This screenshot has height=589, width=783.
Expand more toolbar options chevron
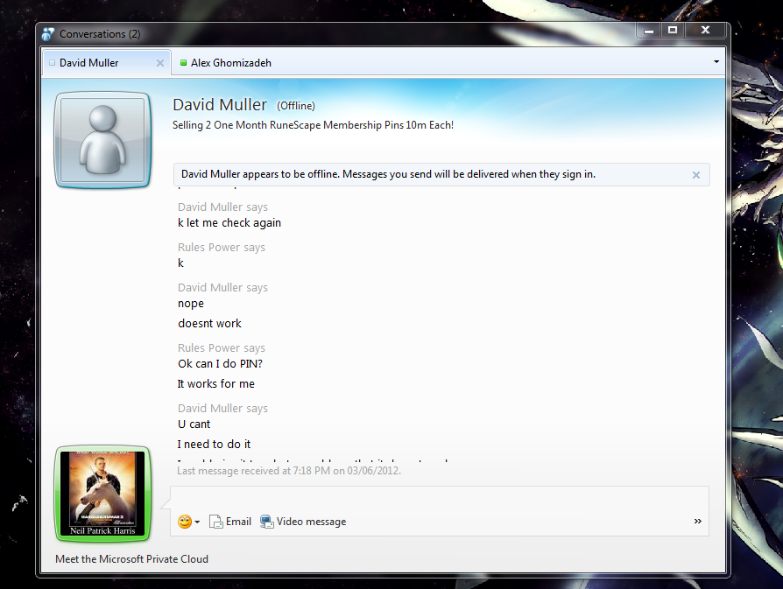point(698,521)
